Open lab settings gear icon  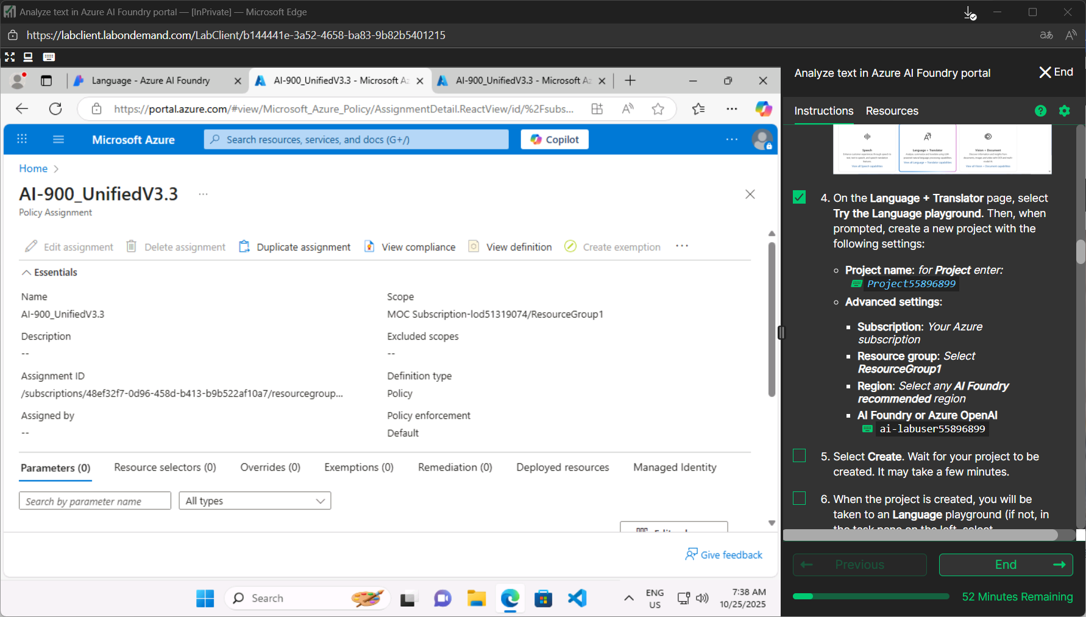[1065, 111]
